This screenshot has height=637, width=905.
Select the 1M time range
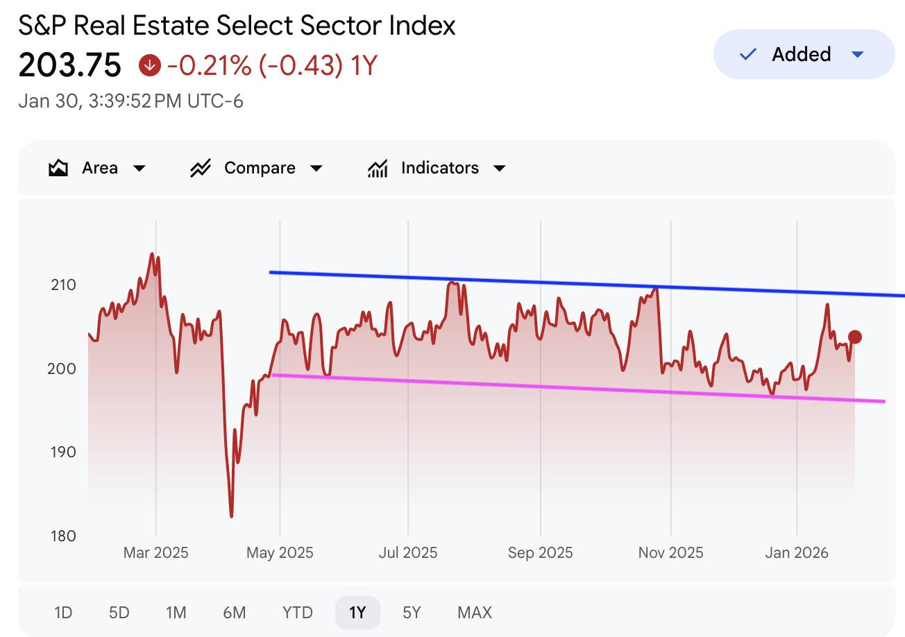pos(176,613)
